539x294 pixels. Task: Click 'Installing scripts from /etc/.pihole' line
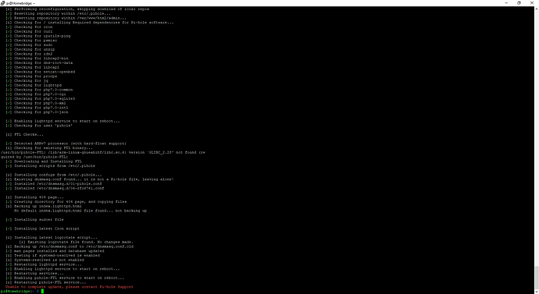coord(50,166)
